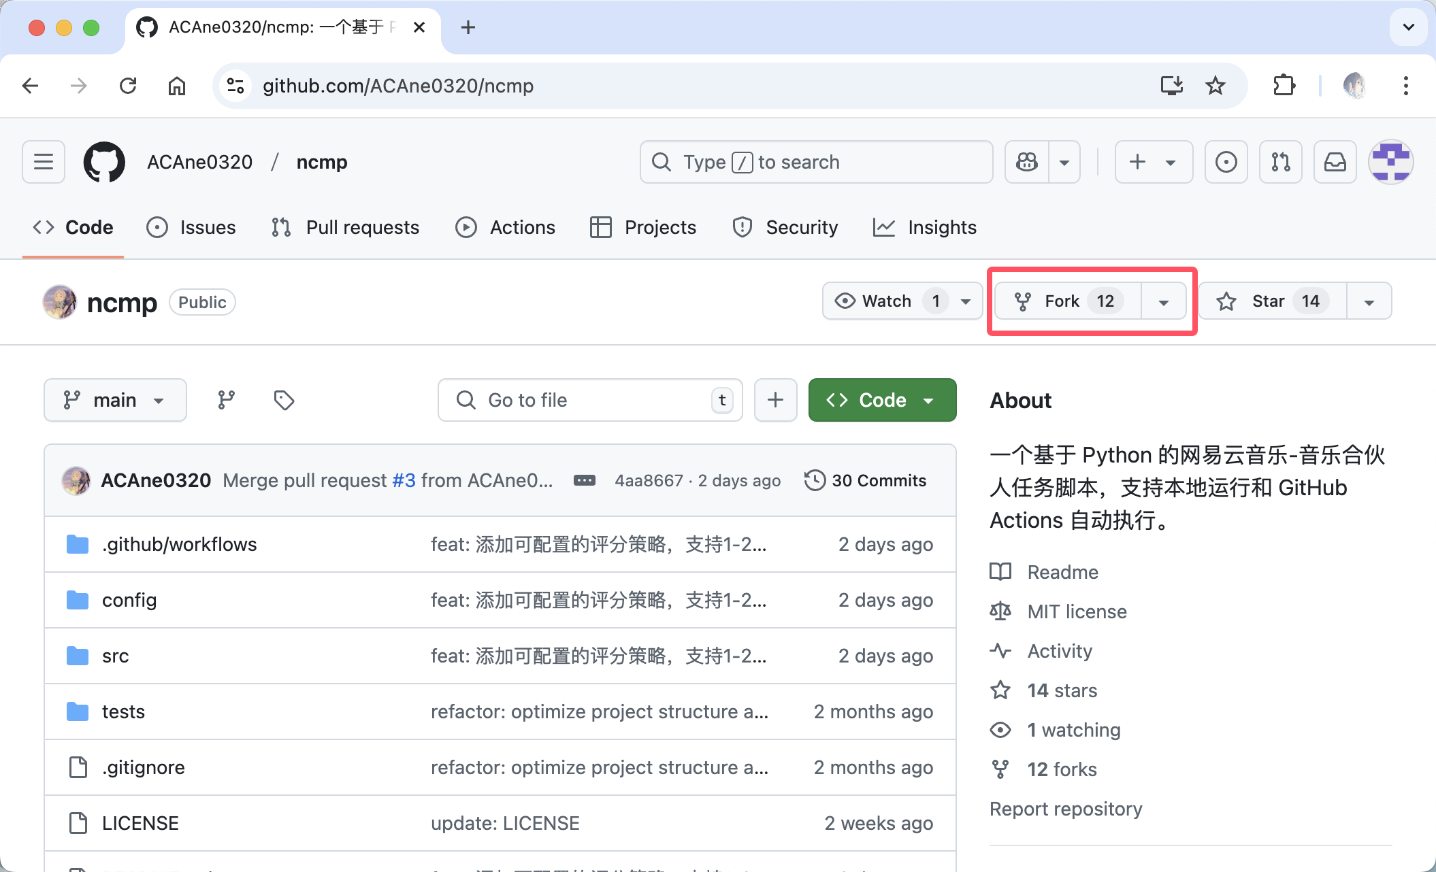Open the GitHub global navigation menu

(x=44, y=162)
